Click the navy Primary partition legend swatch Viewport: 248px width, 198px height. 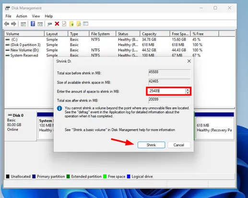tap(34, 176)
